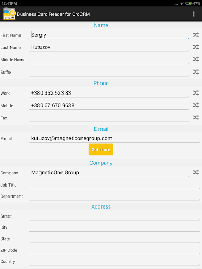Focus the empty Department field

pos(114,196)
